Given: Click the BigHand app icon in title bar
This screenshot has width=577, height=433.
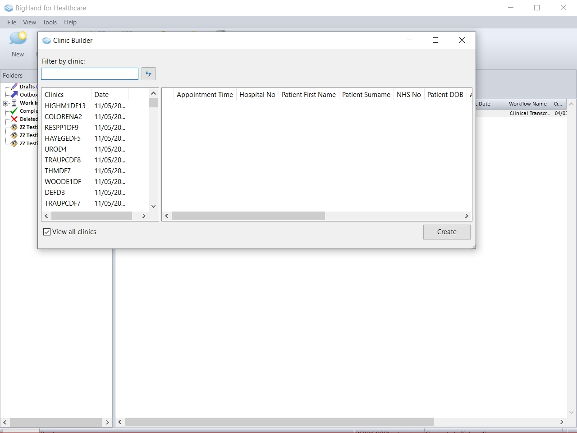Looking at the screenshot, I should (9, 8).
